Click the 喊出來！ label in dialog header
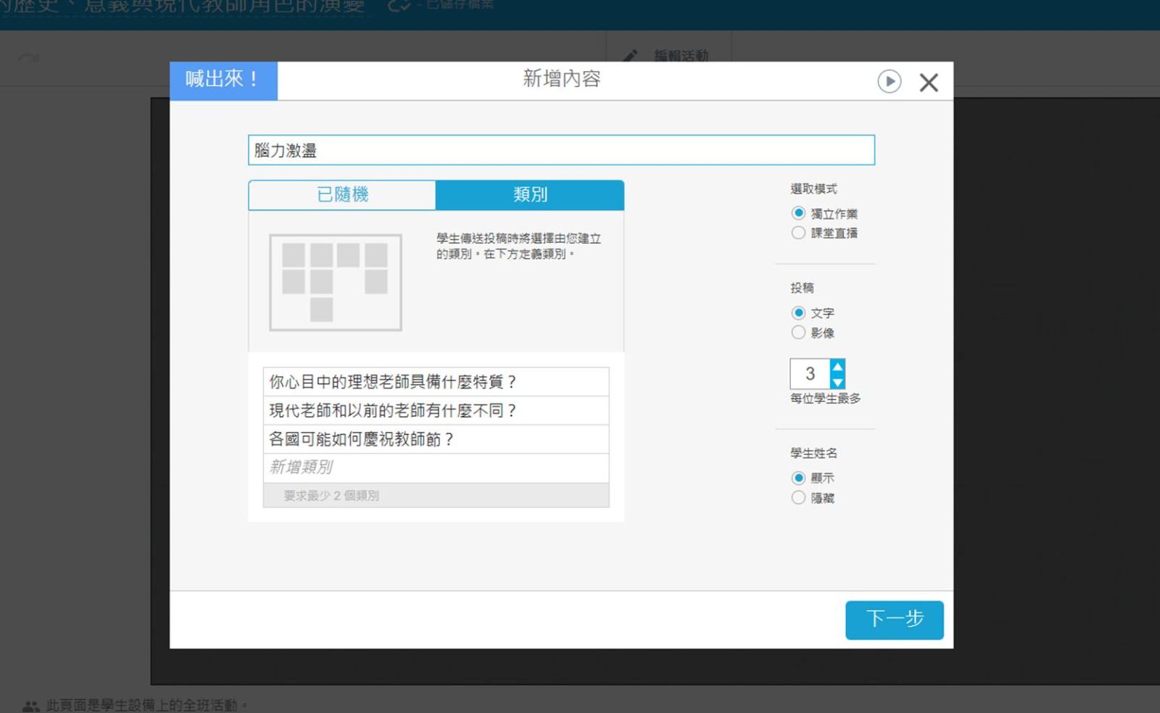Screen dimensions: 1160x713 (223, 80)
